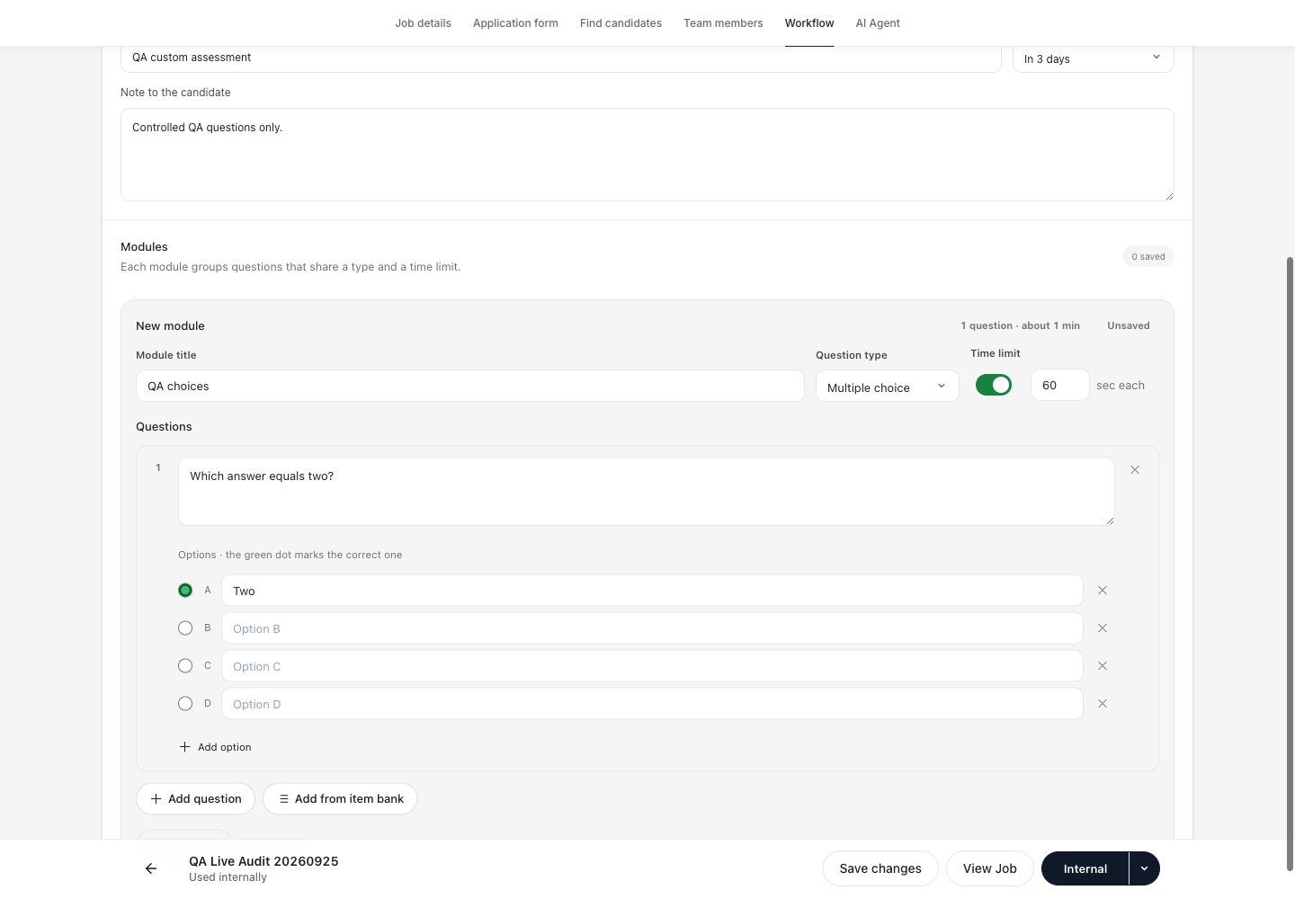Delete option D using its X icon
The image size is (1295, 899).
click(x=1103, y=704)
